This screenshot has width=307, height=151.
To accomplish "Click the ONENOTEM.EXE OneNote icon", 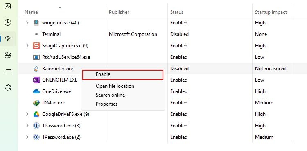I will pos(36,80).
